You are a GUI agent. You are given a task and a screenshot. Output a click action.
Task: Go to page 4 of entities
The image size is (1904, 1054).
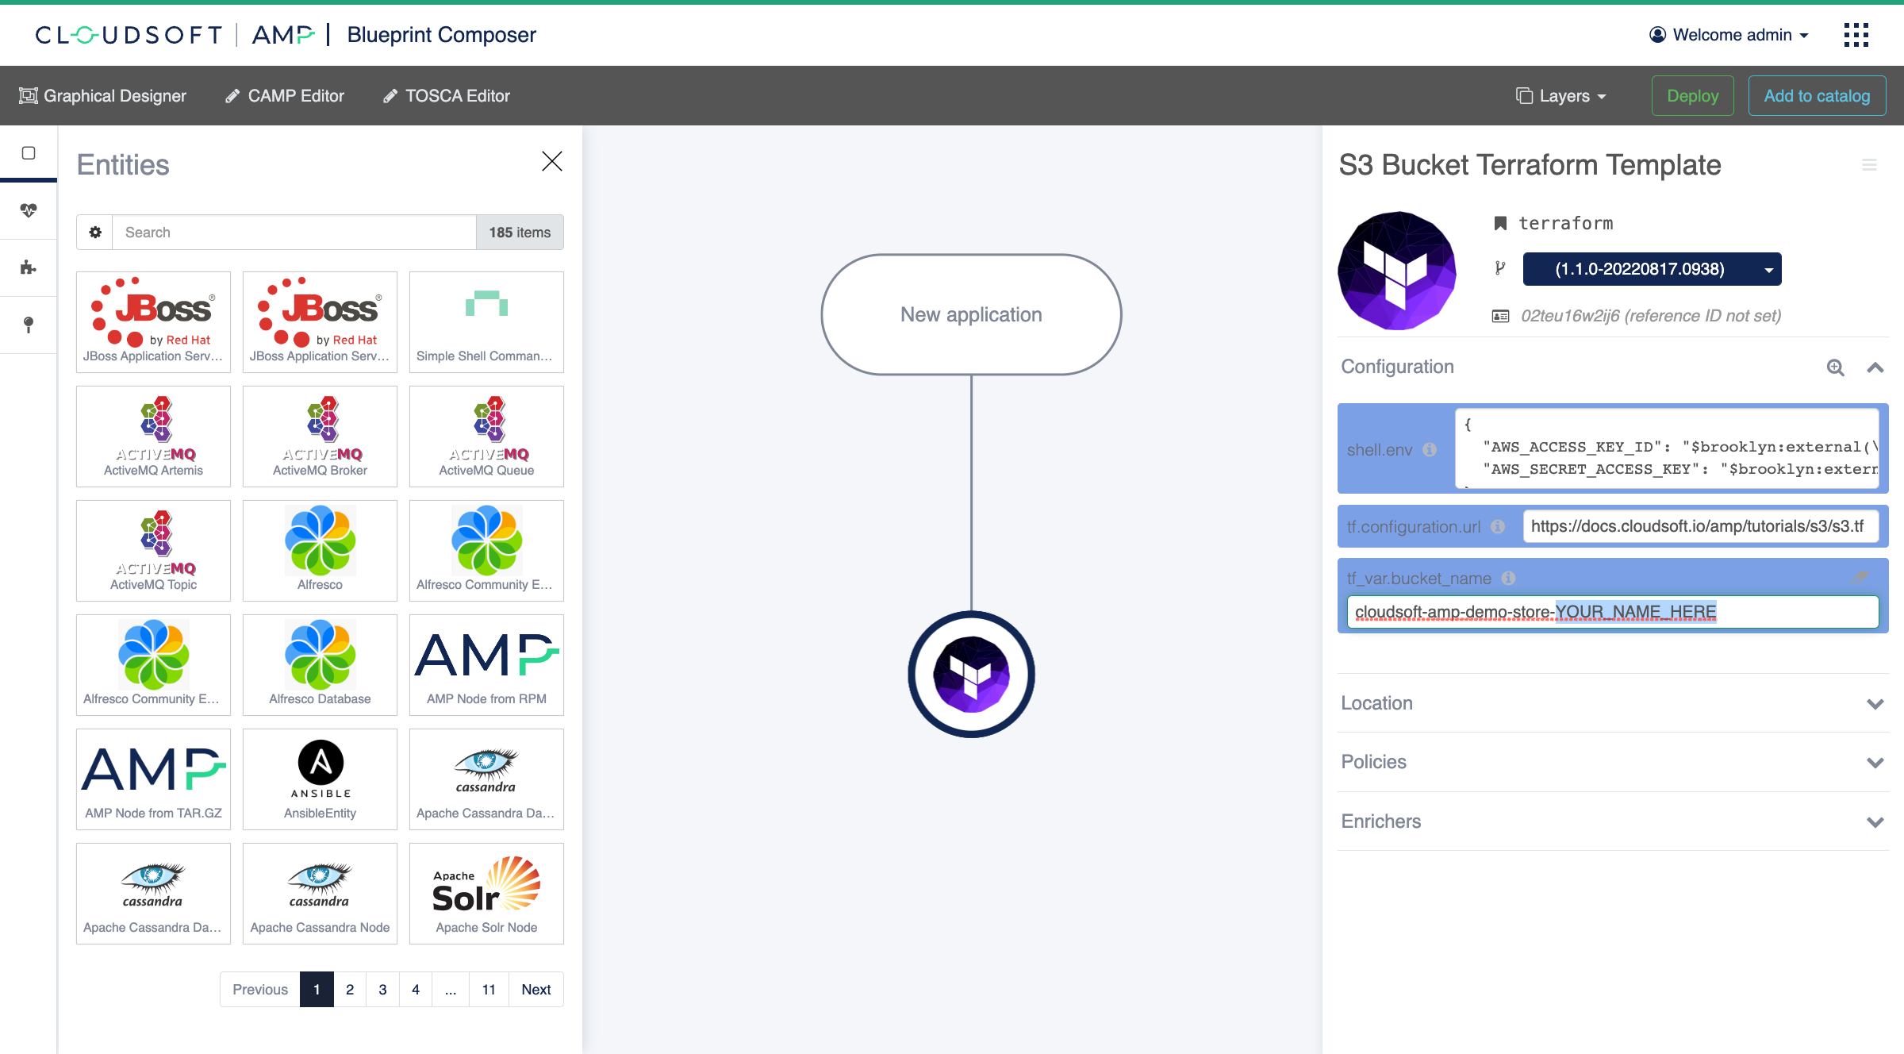[x=416, y=990]
